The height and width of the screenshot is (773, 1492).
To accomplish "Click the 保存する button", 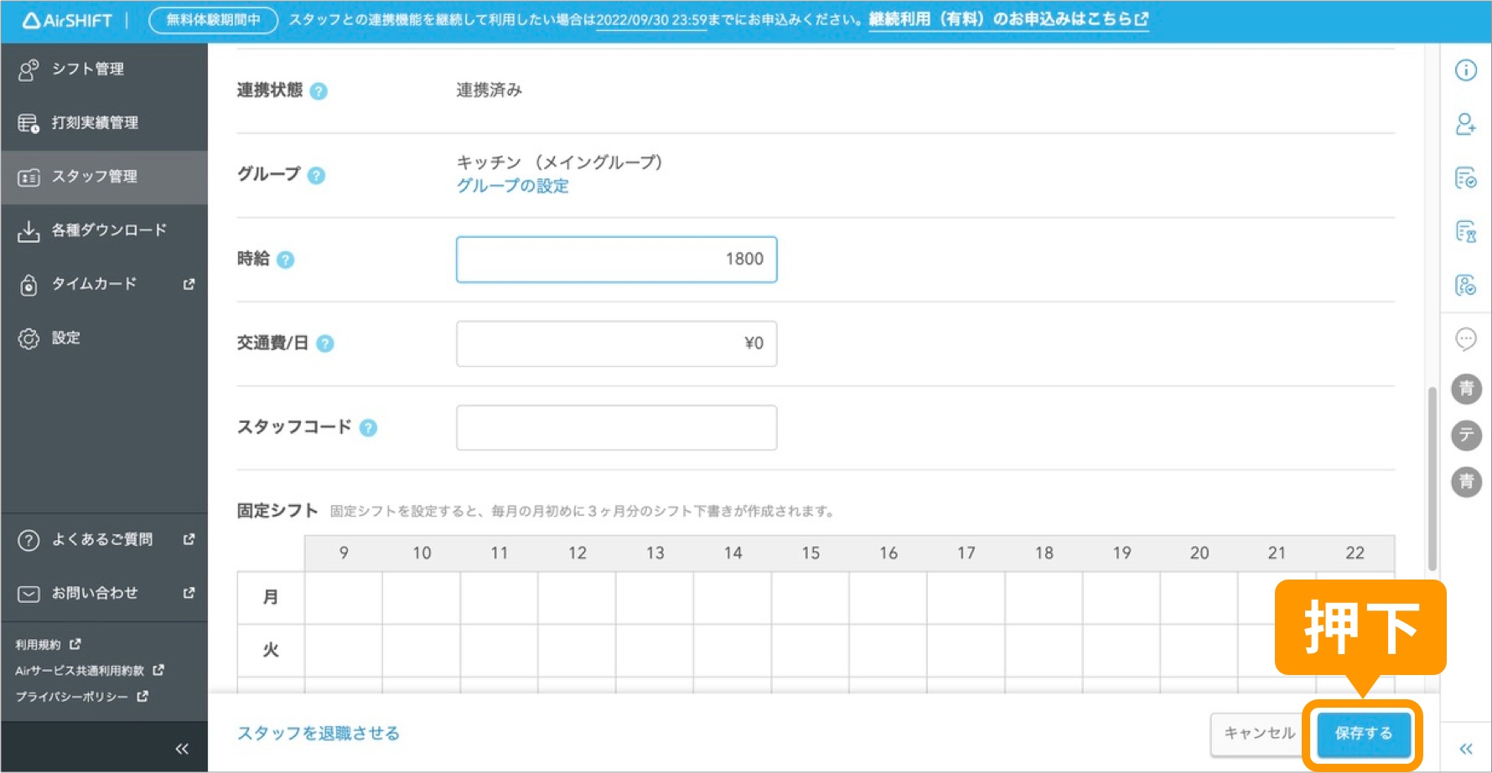I will (x=1364, y=733).
